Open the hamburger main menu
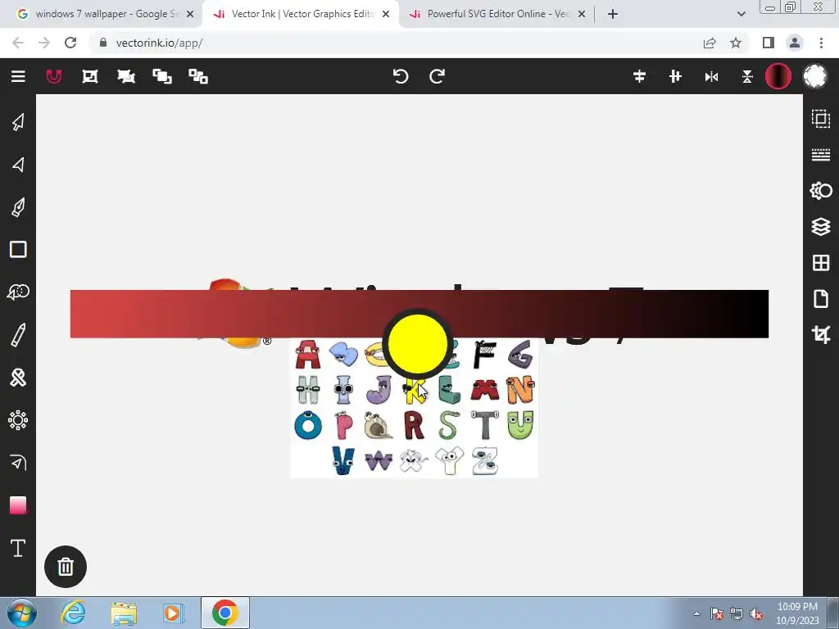 pyautogui.click(x=18, y=76)
